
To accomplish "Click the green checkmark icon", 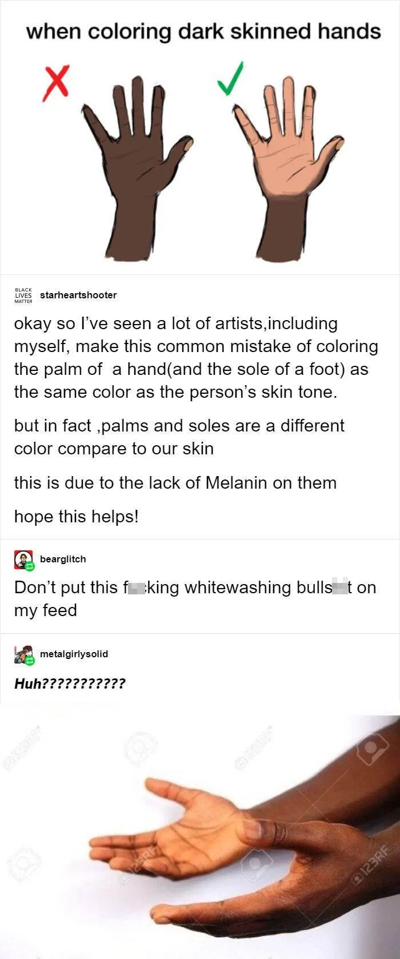I will [231, 78].
